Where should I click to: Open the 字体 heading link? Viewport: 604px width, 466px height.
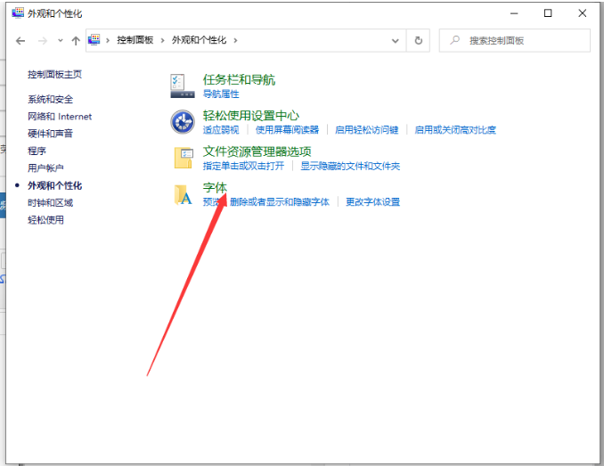click(215, 187)
